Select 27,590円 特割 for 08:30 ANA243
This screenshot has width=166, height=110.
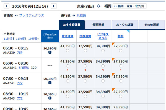[x=121, y=96]
